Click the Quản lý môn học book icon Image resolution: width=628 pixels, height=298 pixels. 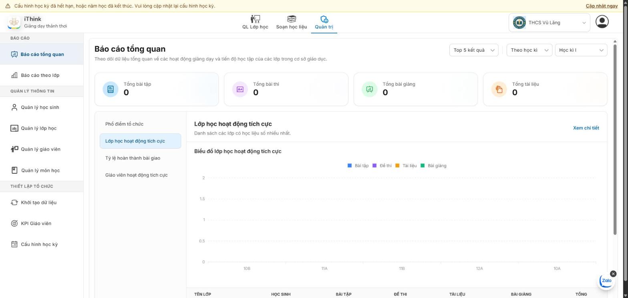(x=14, y=170)
